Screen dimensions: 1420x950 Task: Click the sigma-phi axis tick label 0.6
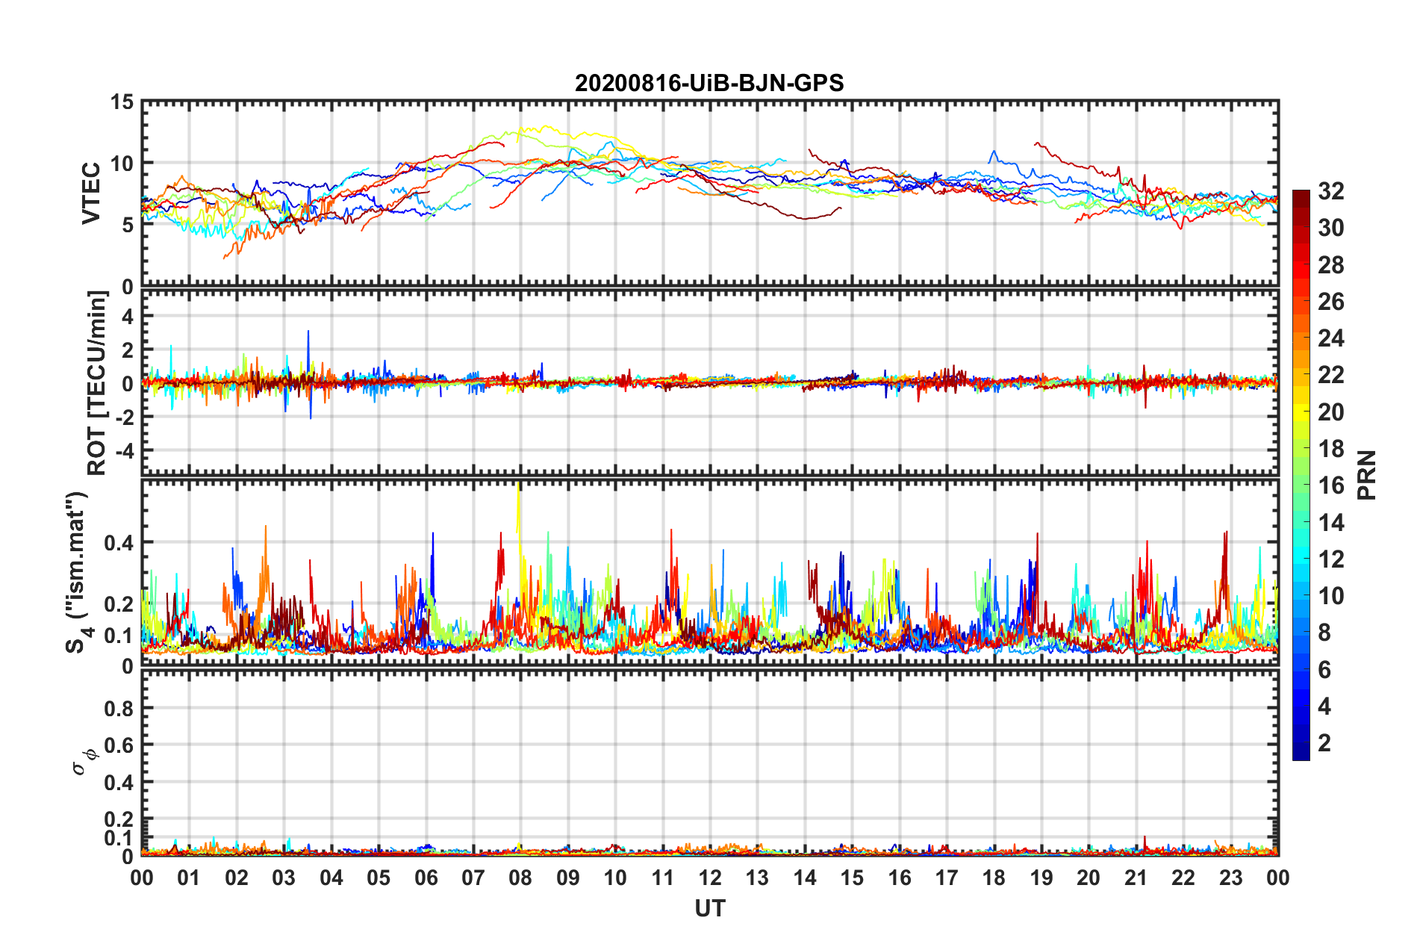tap(119, 745)
